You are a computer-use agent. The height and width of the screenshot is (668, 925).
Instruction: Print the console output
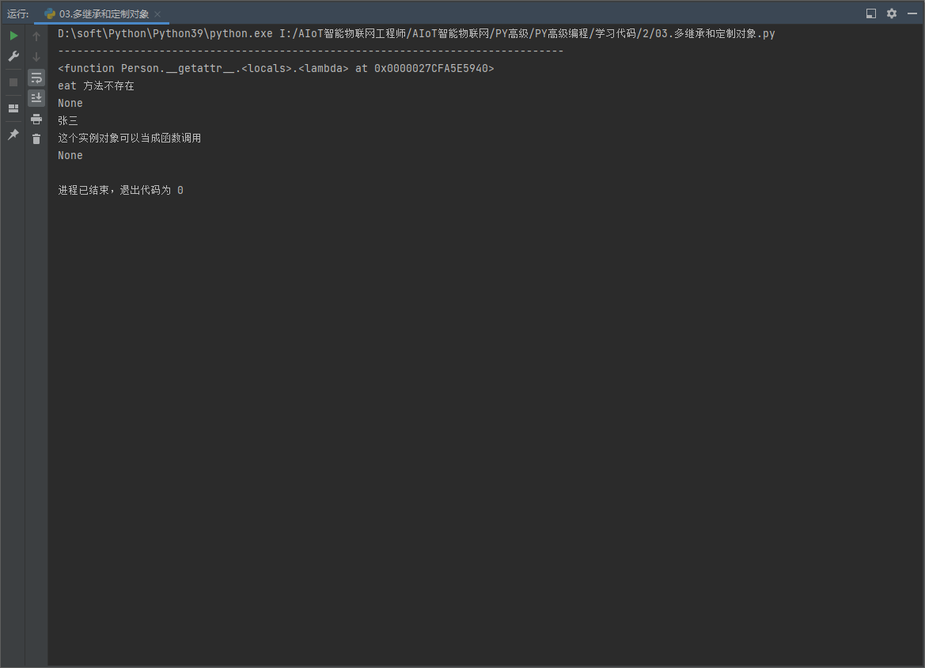tap(36, 120)
